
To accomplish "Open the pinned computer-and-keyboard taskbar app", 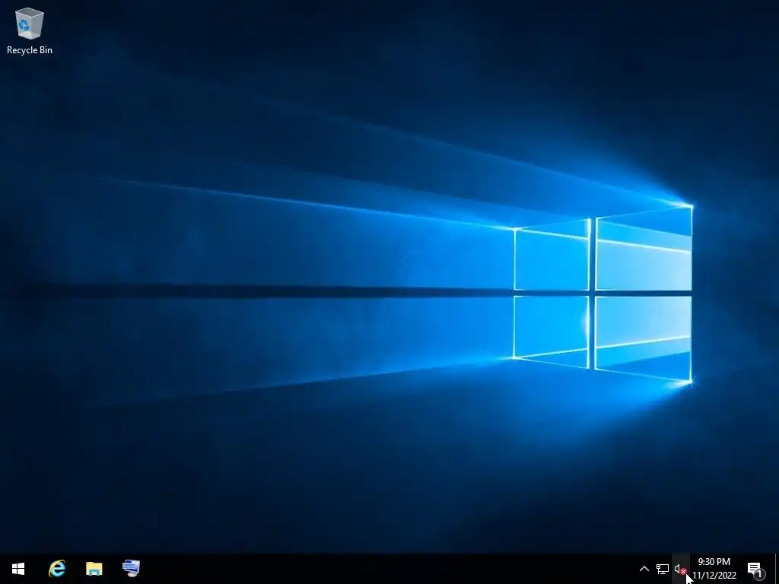I will point(131,569).
